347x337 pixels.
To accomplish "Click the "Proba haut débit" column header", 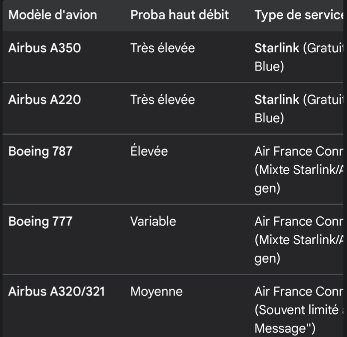I will (x=179, y=15).
